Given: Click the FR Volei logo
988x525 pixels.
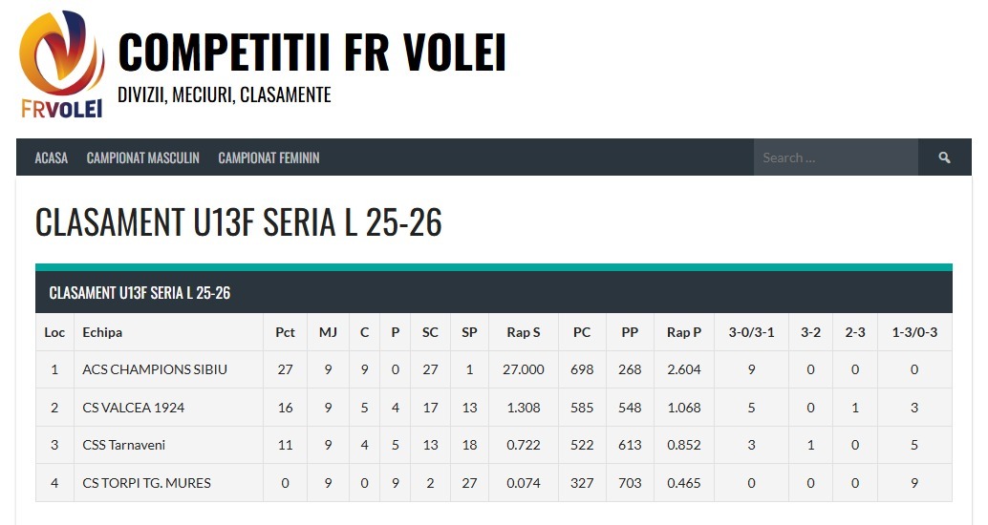Looking at the screenshot, I should 62,63.
